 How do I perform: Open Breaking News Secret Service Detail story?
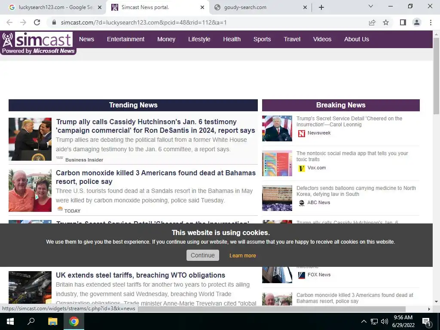349,122
